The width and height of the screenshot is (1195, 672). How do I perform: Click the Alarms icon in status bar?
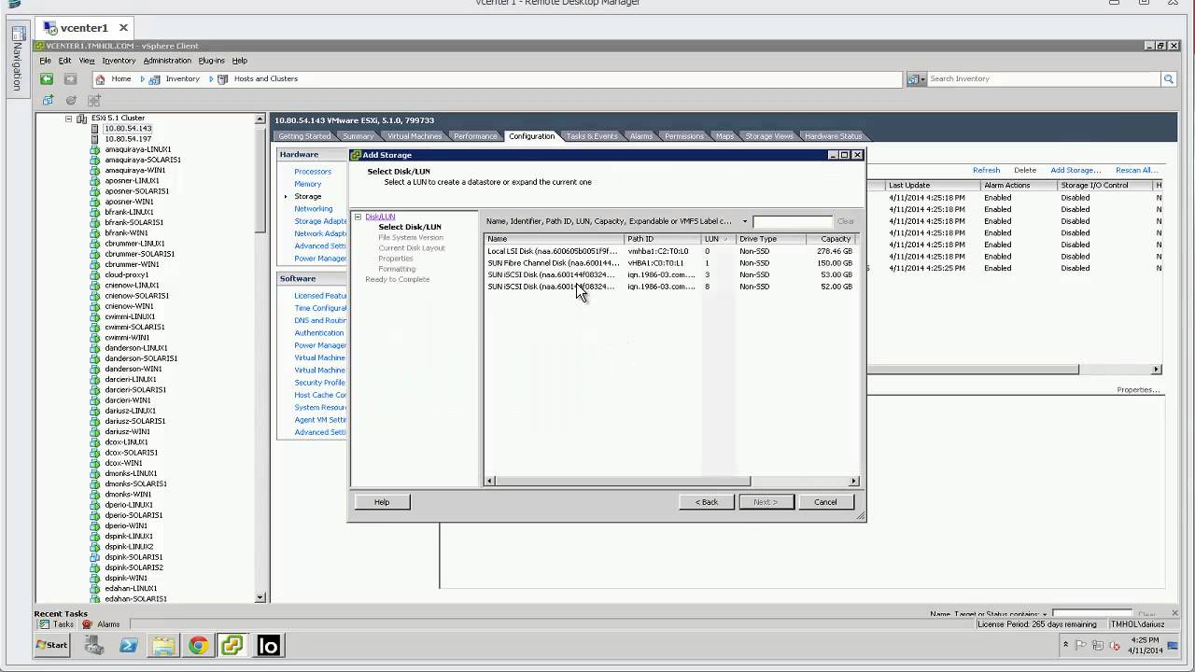pyautogui.click(x=87, y=624)
